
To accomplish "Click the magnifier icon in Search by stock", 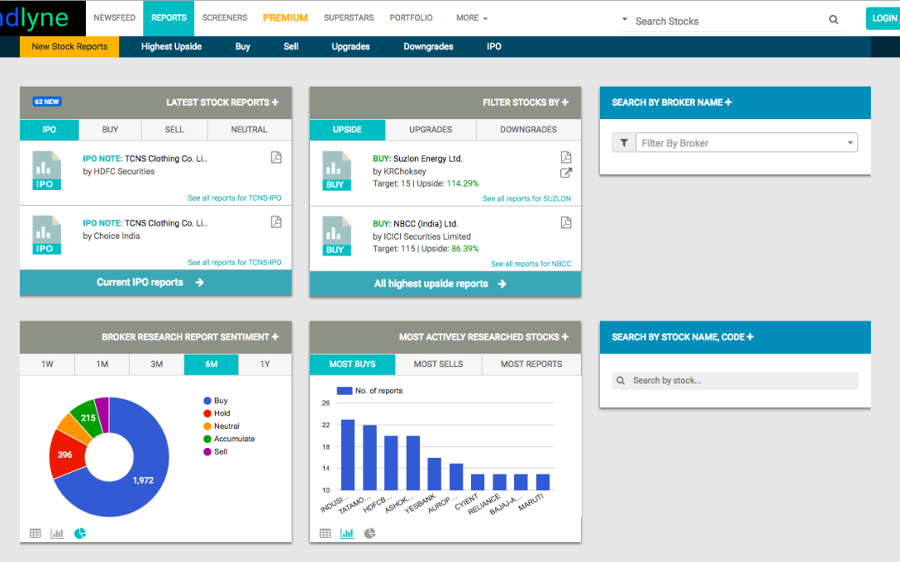I will point(621,380).
